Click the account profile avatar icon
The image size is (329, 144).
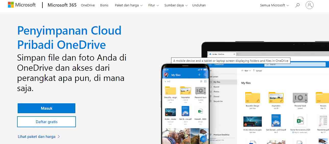pos(309,5)
